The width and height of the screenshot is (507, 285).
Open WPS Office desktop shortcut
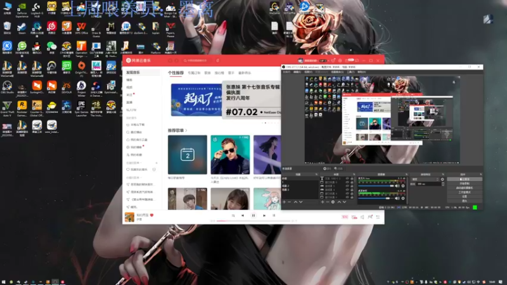click(x=82, y=28)
